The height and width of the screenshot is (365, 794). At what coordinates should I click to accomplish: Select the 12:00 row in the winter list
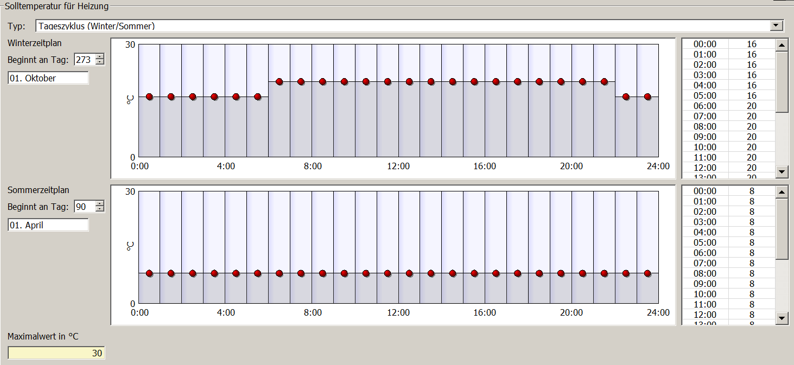click(x=728, y=168)
